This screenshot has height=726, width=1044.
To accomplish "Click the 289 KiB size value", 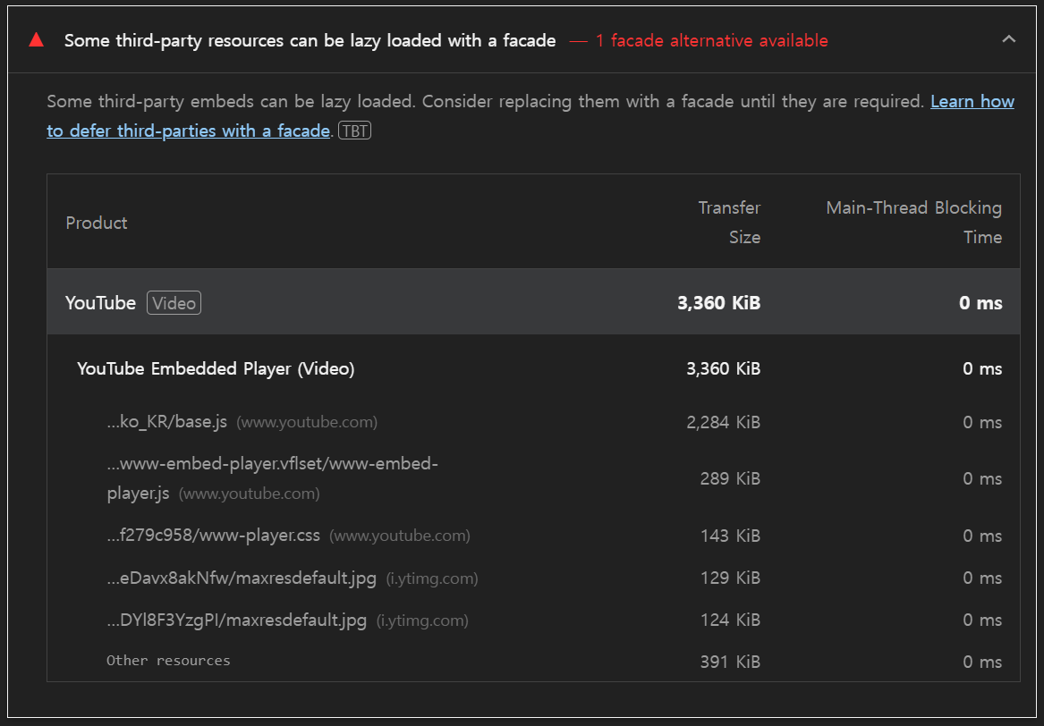I will pyautogui.click(x=730, y=478).
